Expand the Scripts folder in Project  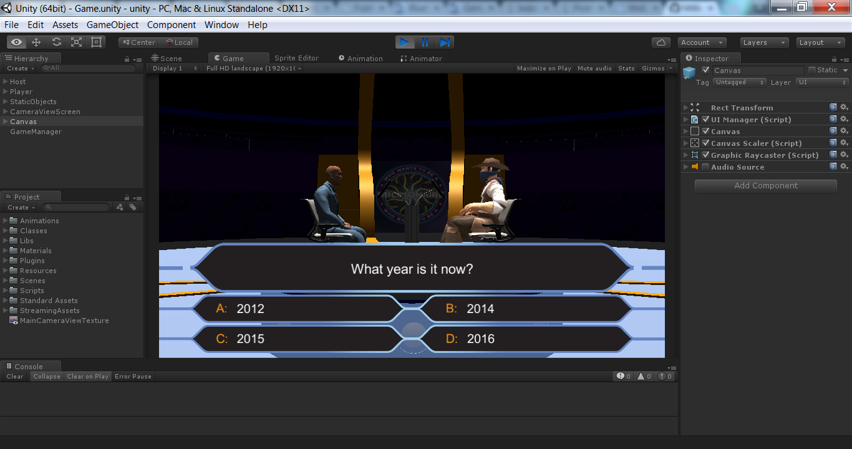point(6,291)
